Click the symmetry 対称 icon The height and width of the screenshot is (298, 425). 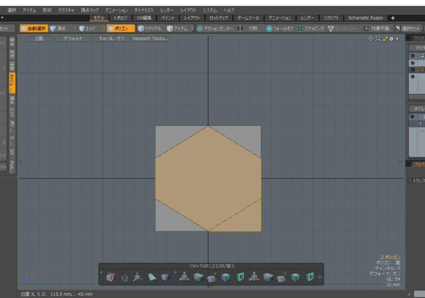coord(240,29)
